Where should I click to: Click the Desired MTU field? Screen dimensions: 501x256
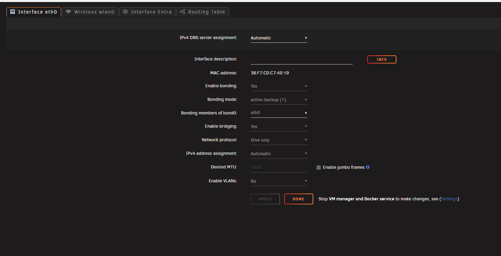click(279, 167)
